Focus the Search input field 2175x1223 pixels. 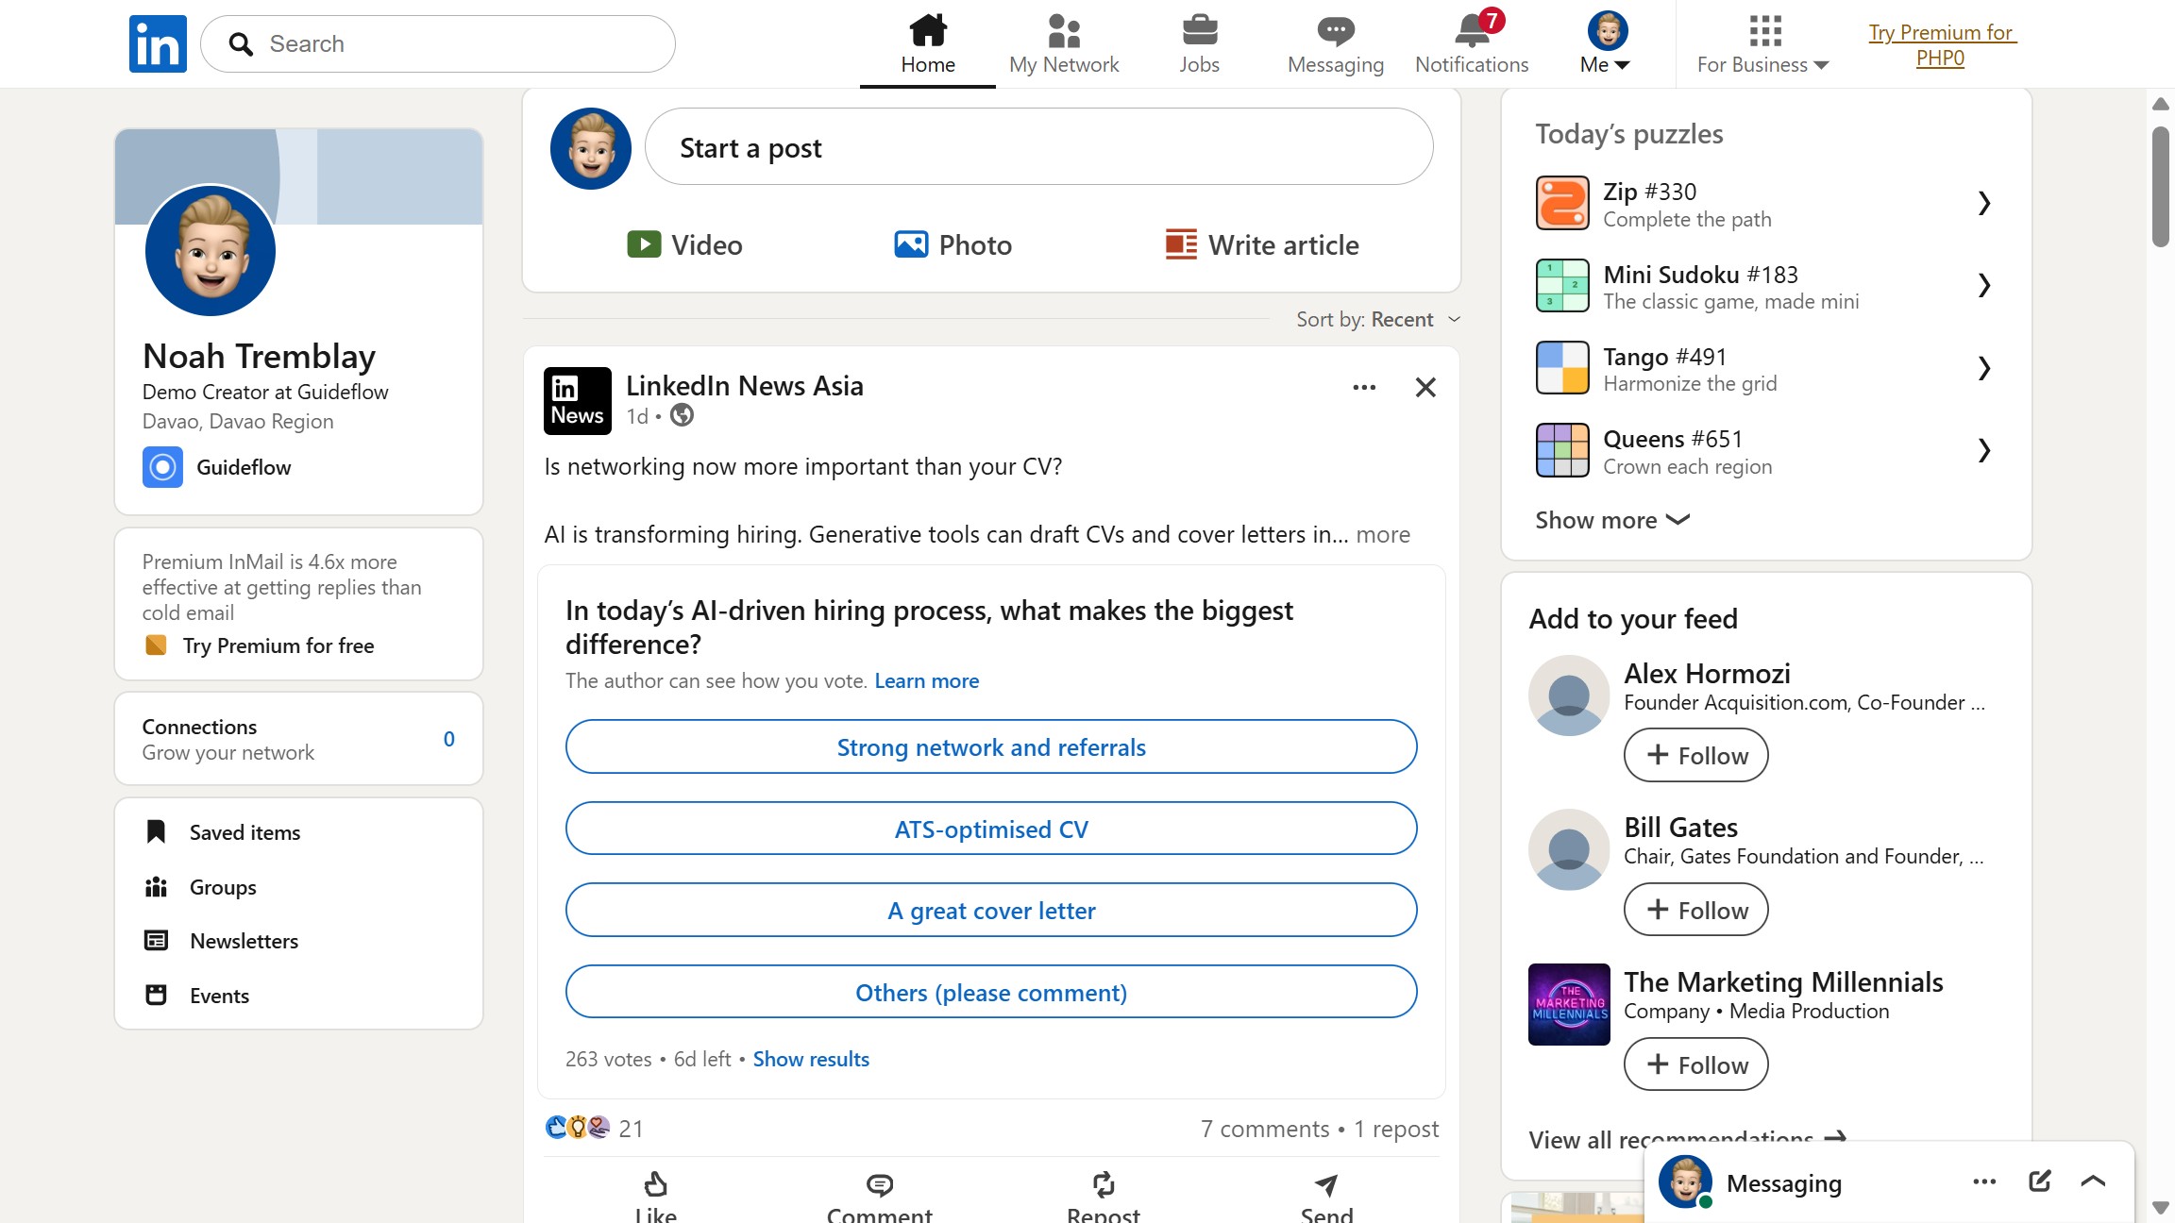438,43
